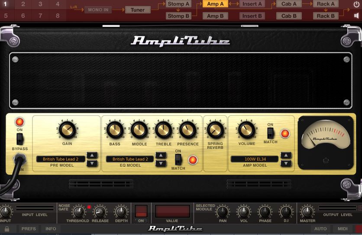362x235 pixels.
Task: Open the Pre Model British Tube Lead 2 selector
Action: (x=61, y=159)
